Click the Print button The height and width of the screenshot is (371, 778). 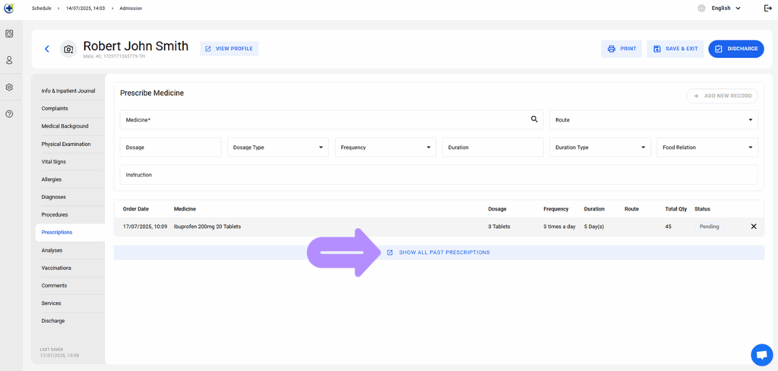tap(621, 49)
